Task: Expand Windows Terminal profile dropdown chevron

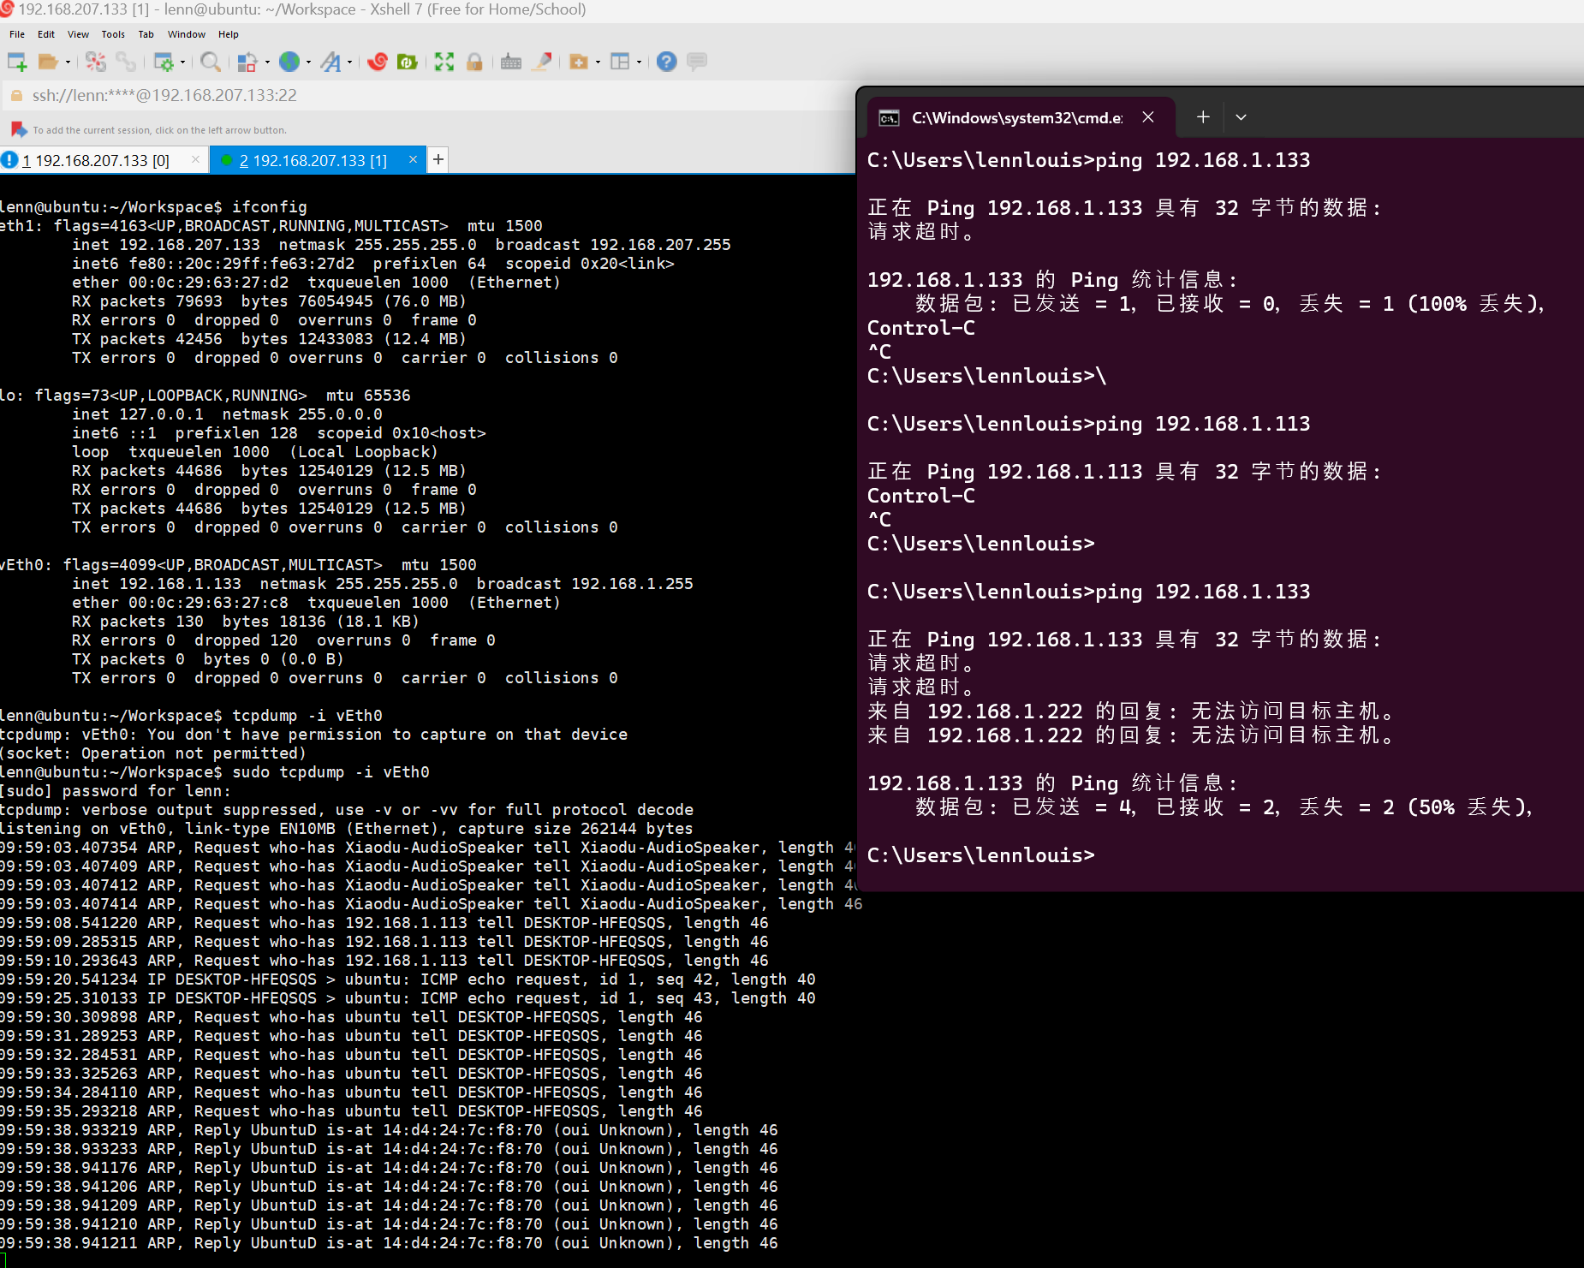Action: 1241,117
